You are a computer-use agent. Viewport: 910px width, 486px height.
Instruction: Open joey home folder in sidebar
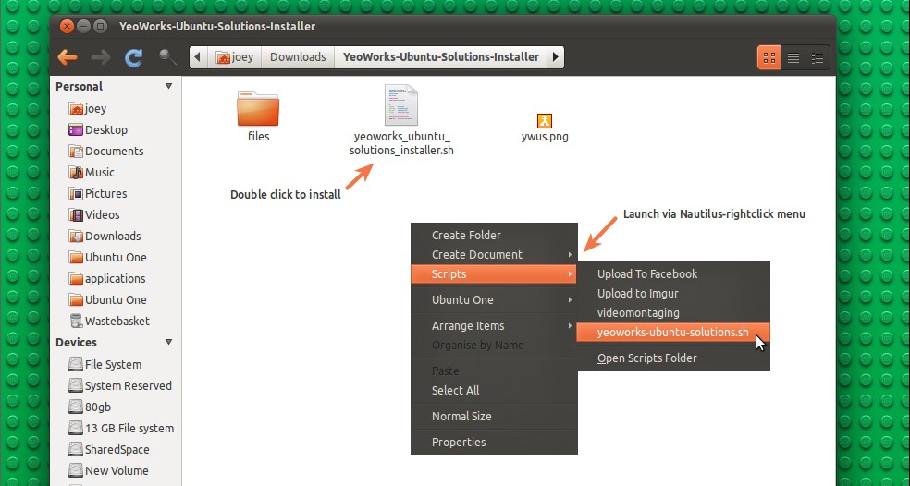click(88, 108)
